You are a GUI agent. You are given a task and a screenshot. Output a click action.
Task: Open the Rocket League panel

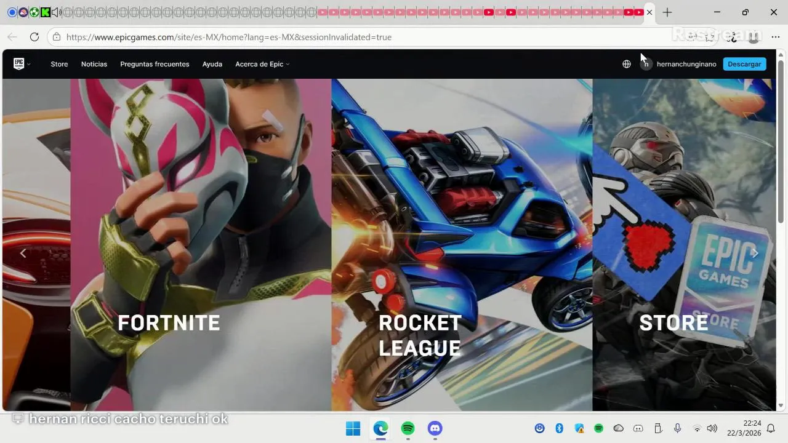(x=462, y=245)
